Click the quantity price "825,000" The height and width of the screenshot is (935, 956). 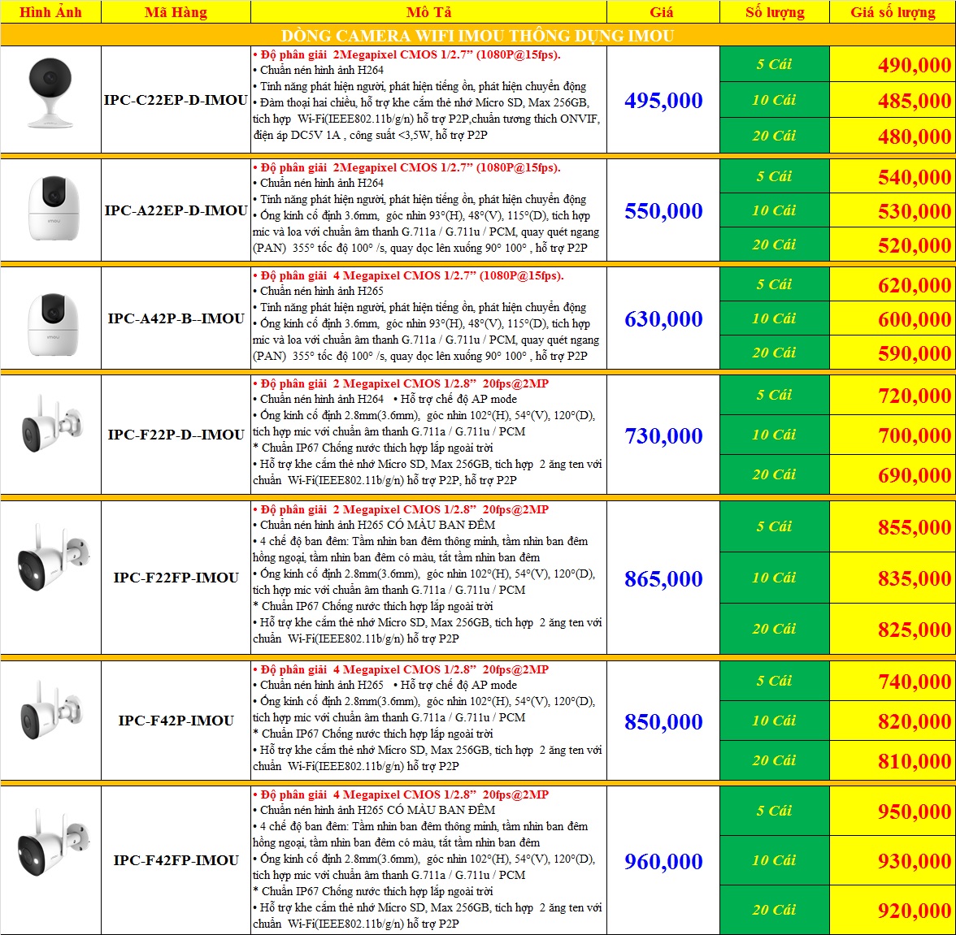pyautogui.click(x=915, y=630)
